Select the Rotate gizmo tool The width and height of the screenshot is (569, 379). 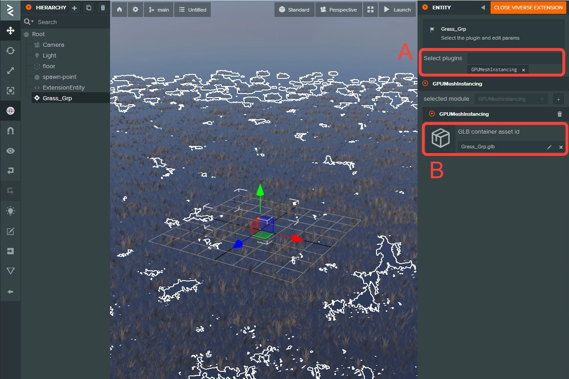(10, 51)
